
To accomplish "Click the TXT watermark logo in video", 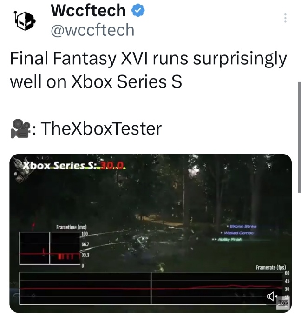I will point(283,303).
